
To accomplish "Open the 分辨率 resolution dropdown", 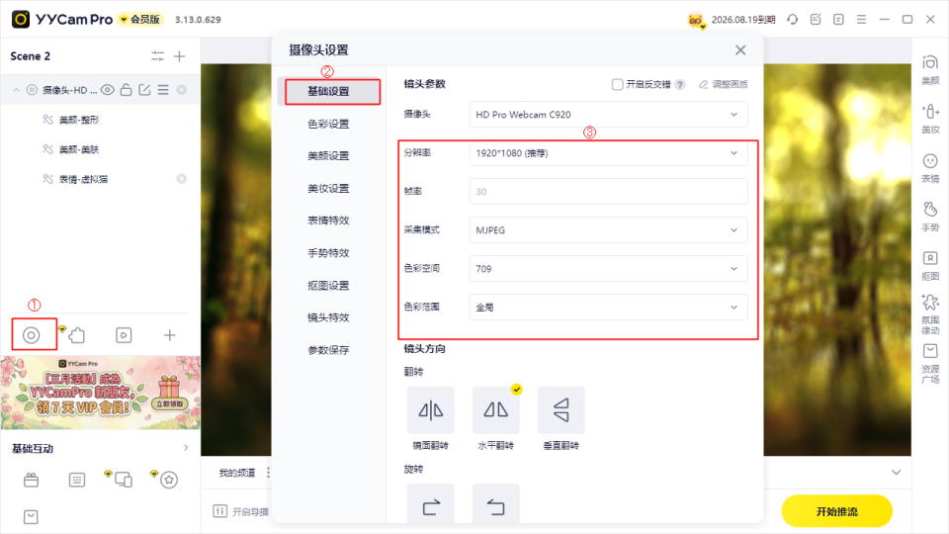I will 608,153.
